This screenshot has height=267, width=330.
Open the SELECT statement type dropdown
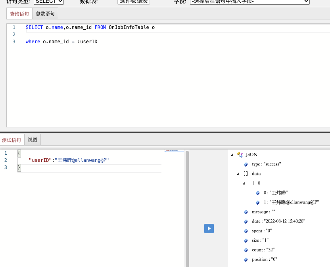tap(48, 2)
